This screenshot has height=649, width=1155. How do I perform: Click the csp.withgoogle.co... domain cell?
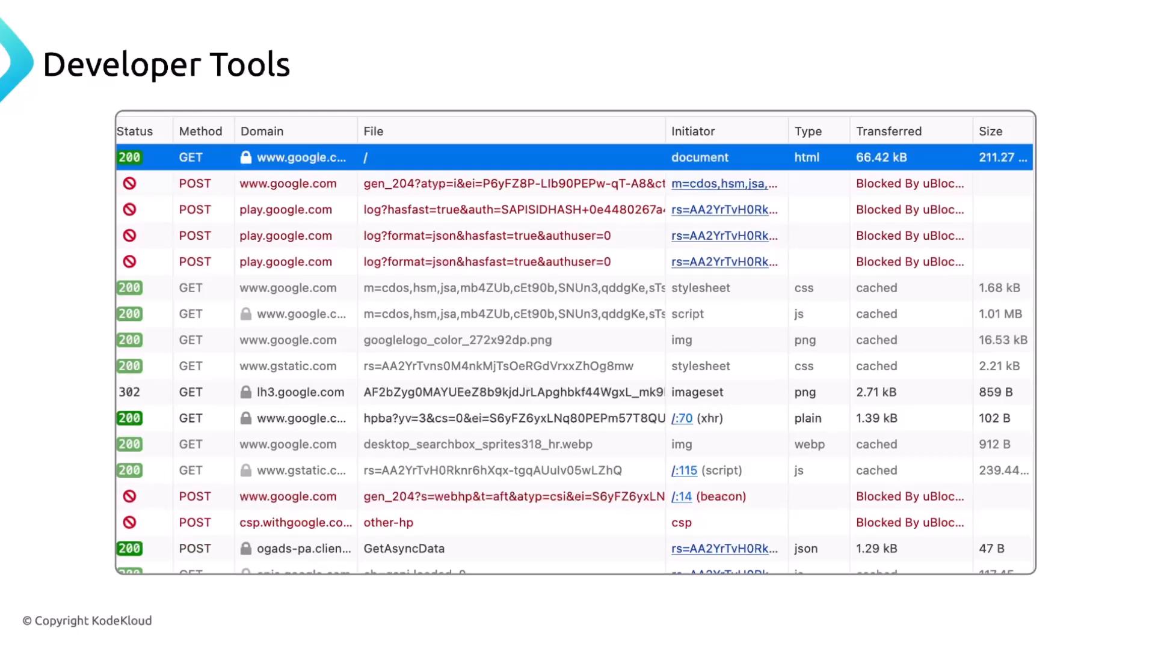(x=295, y=522)
